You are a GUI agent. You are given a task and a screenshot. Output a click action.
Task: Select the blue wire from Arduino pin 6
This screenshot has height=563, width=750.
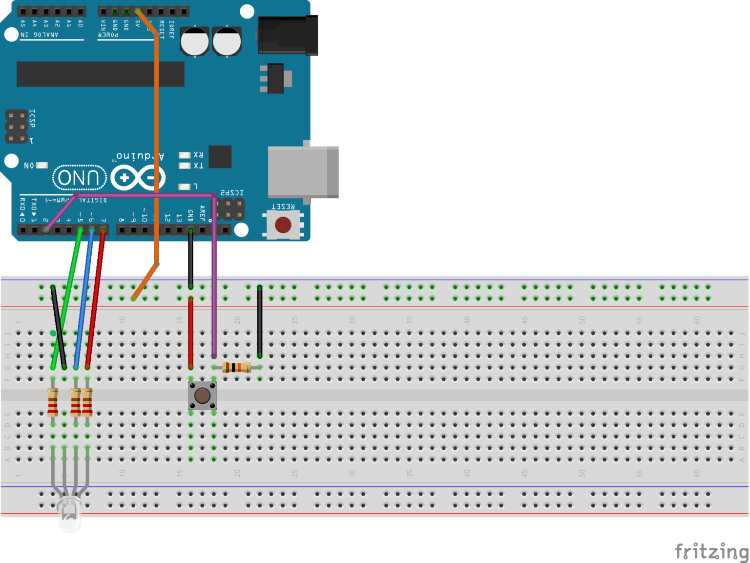coord(83,298)
